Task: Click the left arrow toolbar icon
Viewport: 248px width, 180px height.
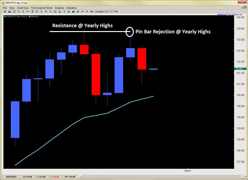Action: point(82,12)
